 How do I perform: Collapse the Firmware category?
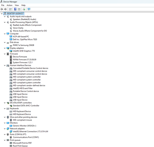point(5,54)
